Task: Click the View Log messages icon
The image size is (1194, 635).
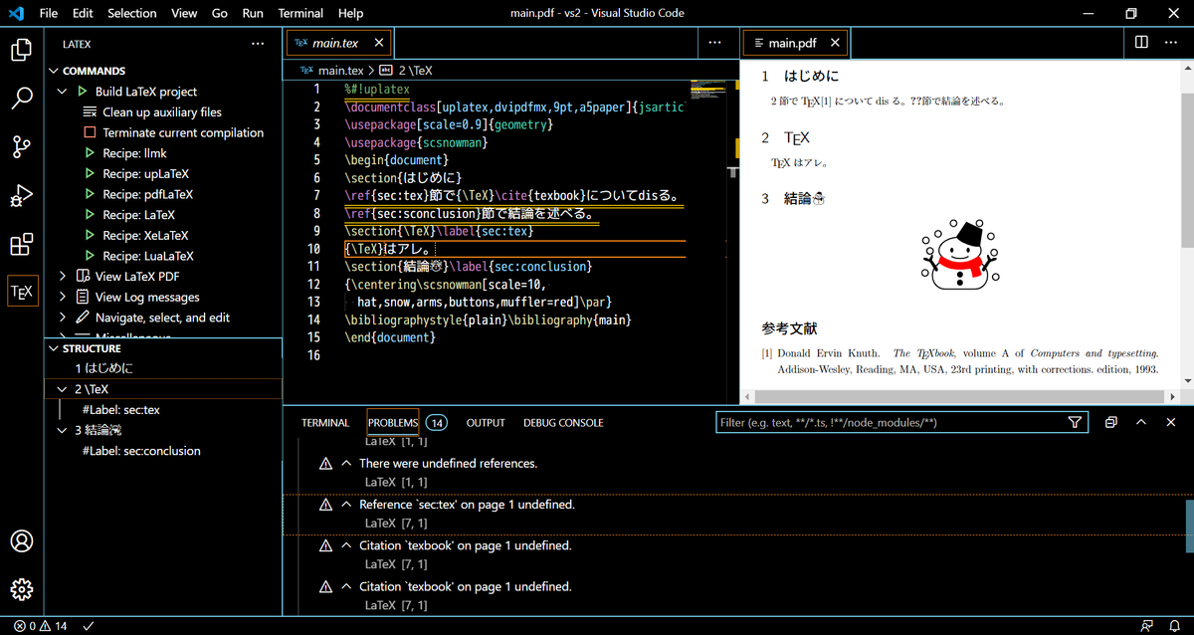Action: point(84,297)
